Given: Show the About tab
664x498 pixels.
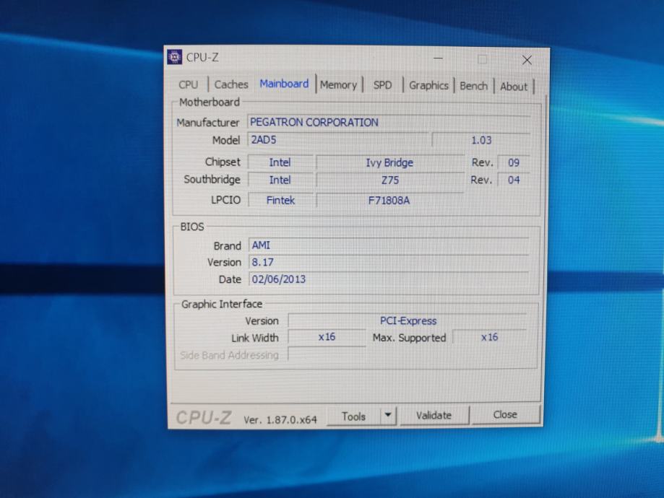Looking at the screenshot, I should coord(514,87).
